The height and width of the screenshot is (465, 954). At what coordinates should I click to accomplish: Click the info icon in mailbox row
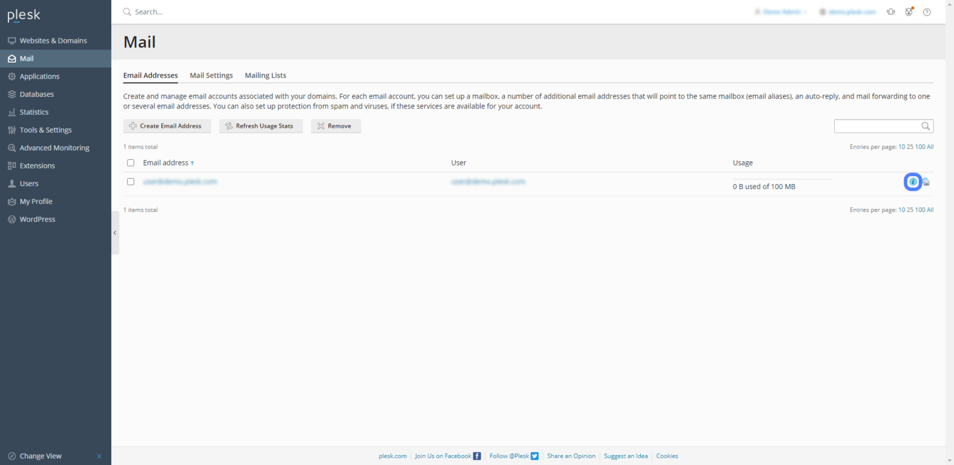[x=912, y=182]
